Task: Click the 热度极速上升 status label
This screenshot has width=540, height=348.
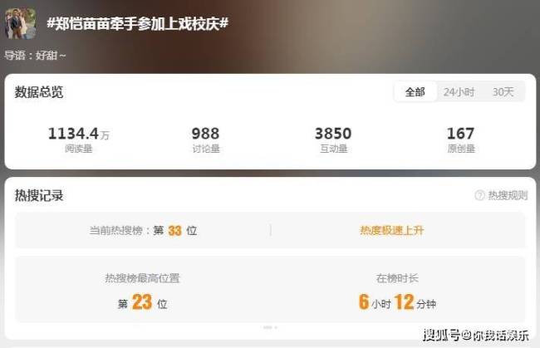Action: coord(392,230)
